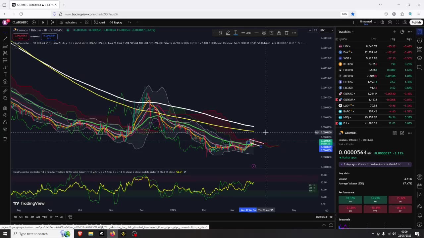The height and width of the screenshot is (238, 424).
Task: Open watchlist advanced view pie icon
Action: [x=402, y=32]
